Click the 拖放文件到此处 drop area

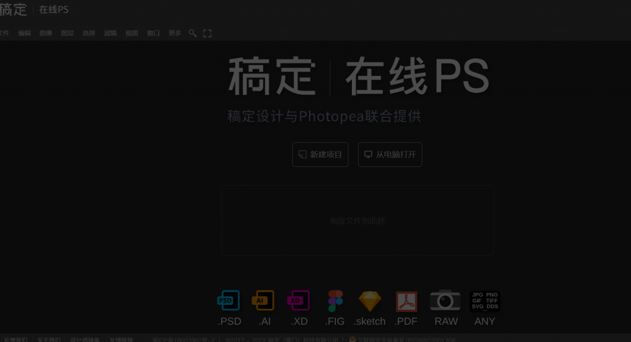click(x=357, y=221)
